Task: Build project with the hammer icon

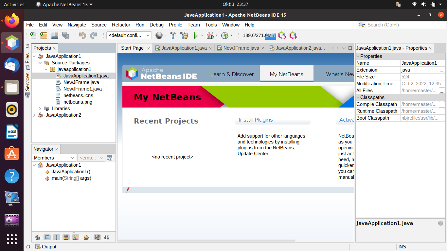Action: 173,35
